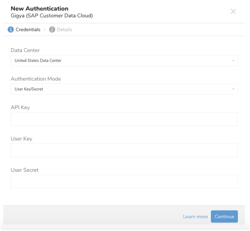Viewport: 250px width, 231px height.
Task: Select the Credentials step label
Action: coord(28,30)
